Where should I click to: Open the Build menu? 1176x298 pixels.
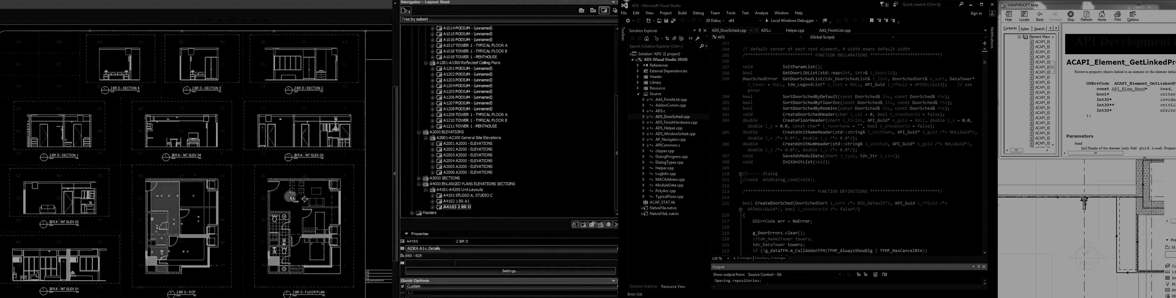pyautogui.click(x=682, y=13)
